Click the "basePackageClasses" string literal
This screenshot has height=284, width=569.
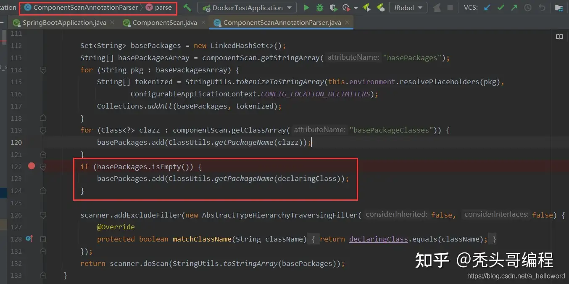click(391, 130)
